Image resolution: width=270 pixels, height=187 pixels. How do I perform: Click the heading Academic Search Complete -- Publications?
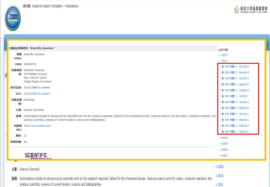click(55, 6)
